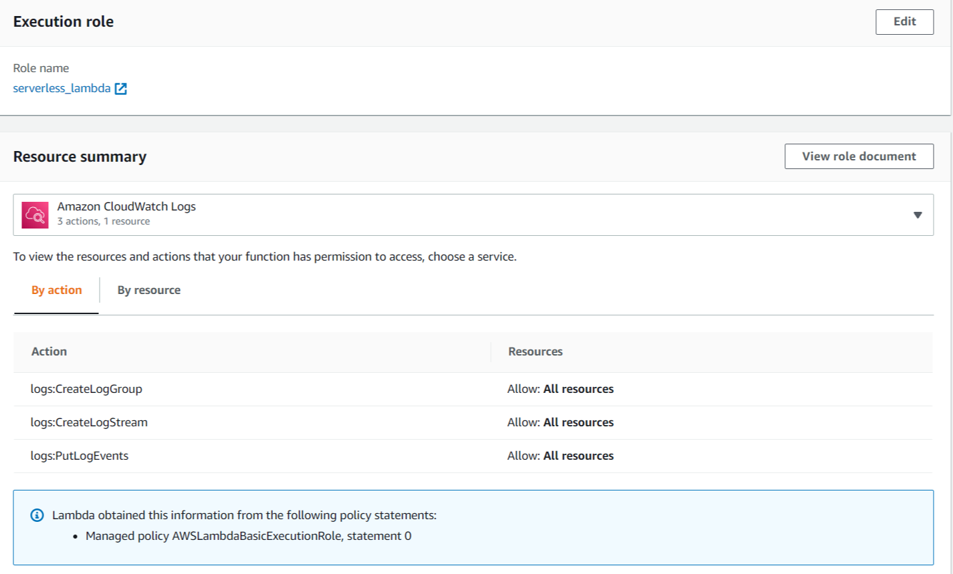Click the Role name label
This screenshot has width=953, height=574.
pos(41,68)
